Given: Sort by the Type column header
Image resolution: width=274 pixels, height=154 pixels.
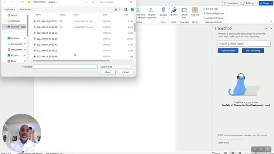Looking at the screenshot, I should pos(105,15).
